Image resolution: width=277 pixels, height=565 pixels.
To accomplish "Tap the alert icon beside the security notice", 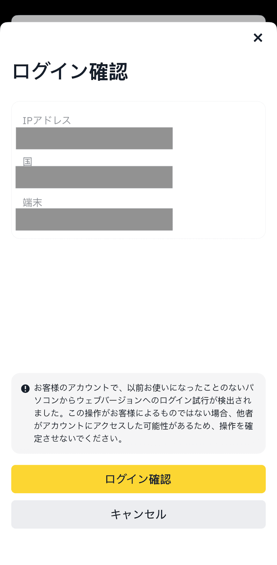I will 24,388.
